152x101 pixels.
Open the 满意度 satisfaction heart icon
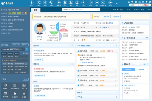tap(59, 3)
